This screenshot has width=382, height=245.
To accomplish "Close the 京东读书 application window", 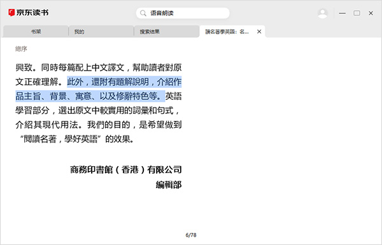I will coord(371,13).
